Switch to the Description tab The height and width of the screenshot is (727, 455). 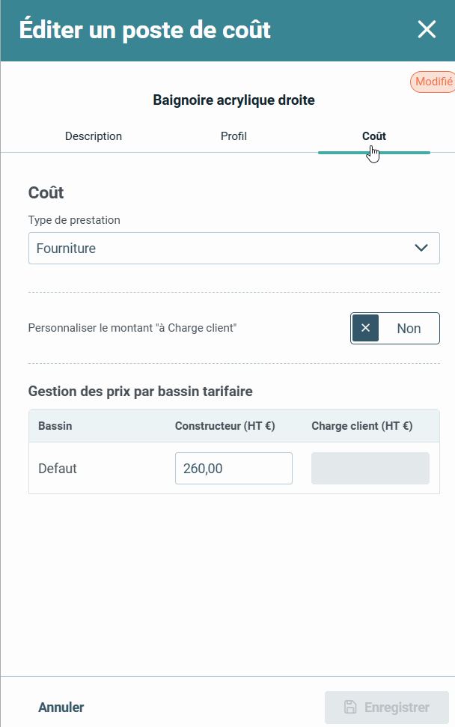[94, 136]
